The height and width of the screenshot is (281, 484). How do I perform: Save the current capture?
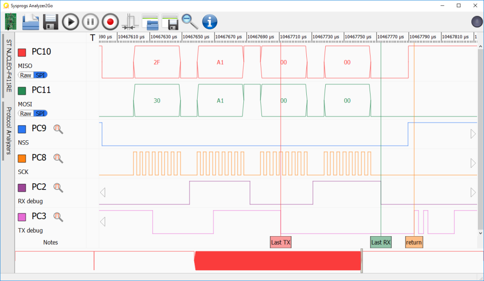coord(50,22)
